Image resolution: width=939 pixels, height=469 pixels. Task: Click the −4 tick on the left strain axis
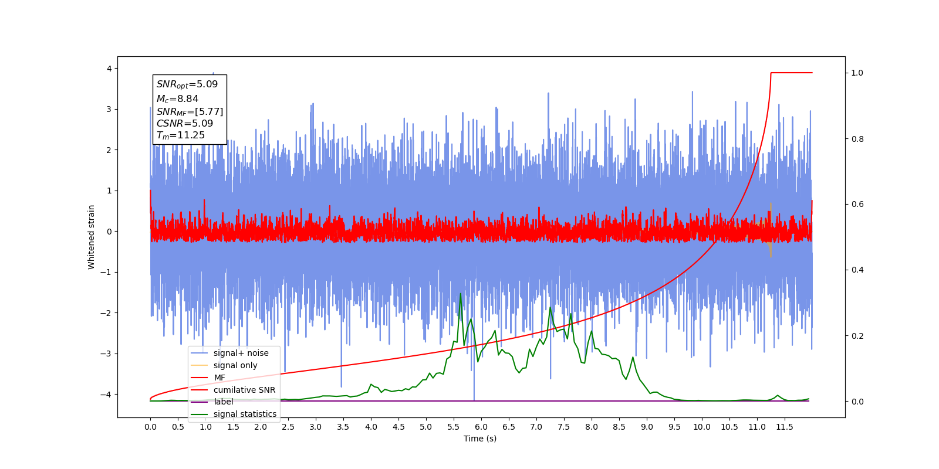[106, 394]
